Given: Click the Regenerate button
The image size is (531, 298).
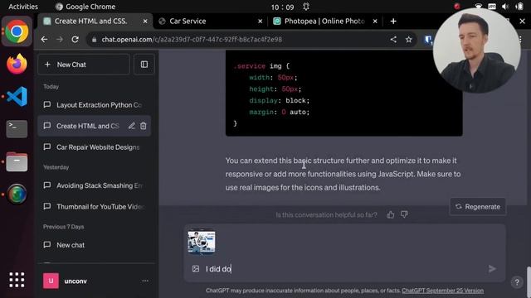Looking at the screenshot, I should click(478, 206).
